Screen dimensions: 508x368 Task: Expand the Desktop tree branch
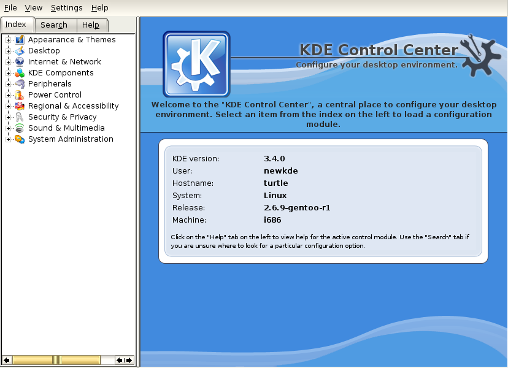pyautogui.click(x=9, y=51)
